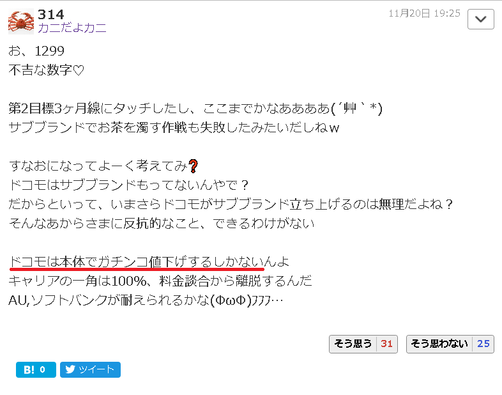The image size is (502, 395).
Task: Click the disagree count 25
Action: point(483,344)
